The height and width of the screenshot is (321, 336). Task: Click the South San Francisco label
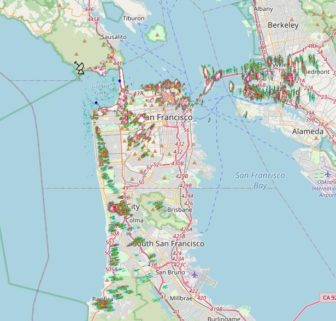(x=169, y=243)
